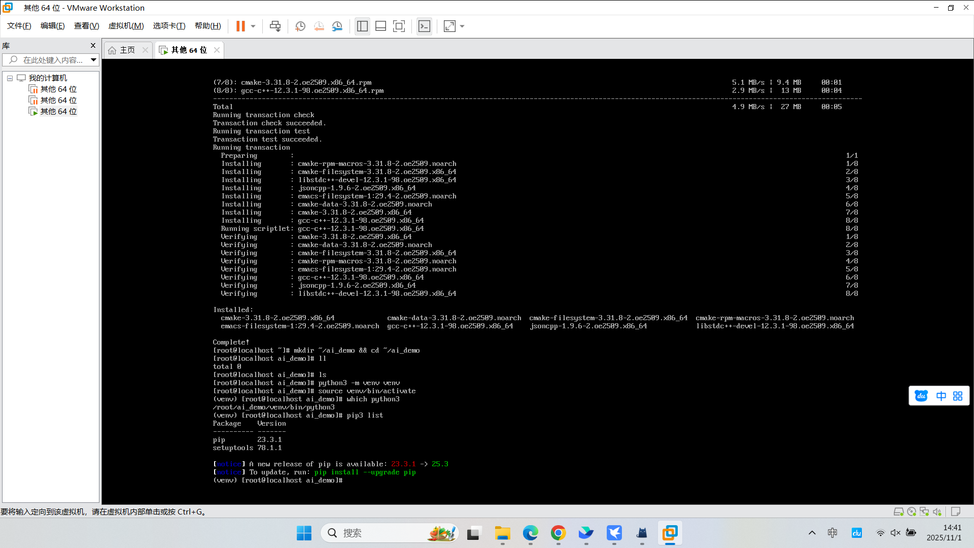974x548 pixels.
Task: Type in the library search field
Action: (53, 60)
